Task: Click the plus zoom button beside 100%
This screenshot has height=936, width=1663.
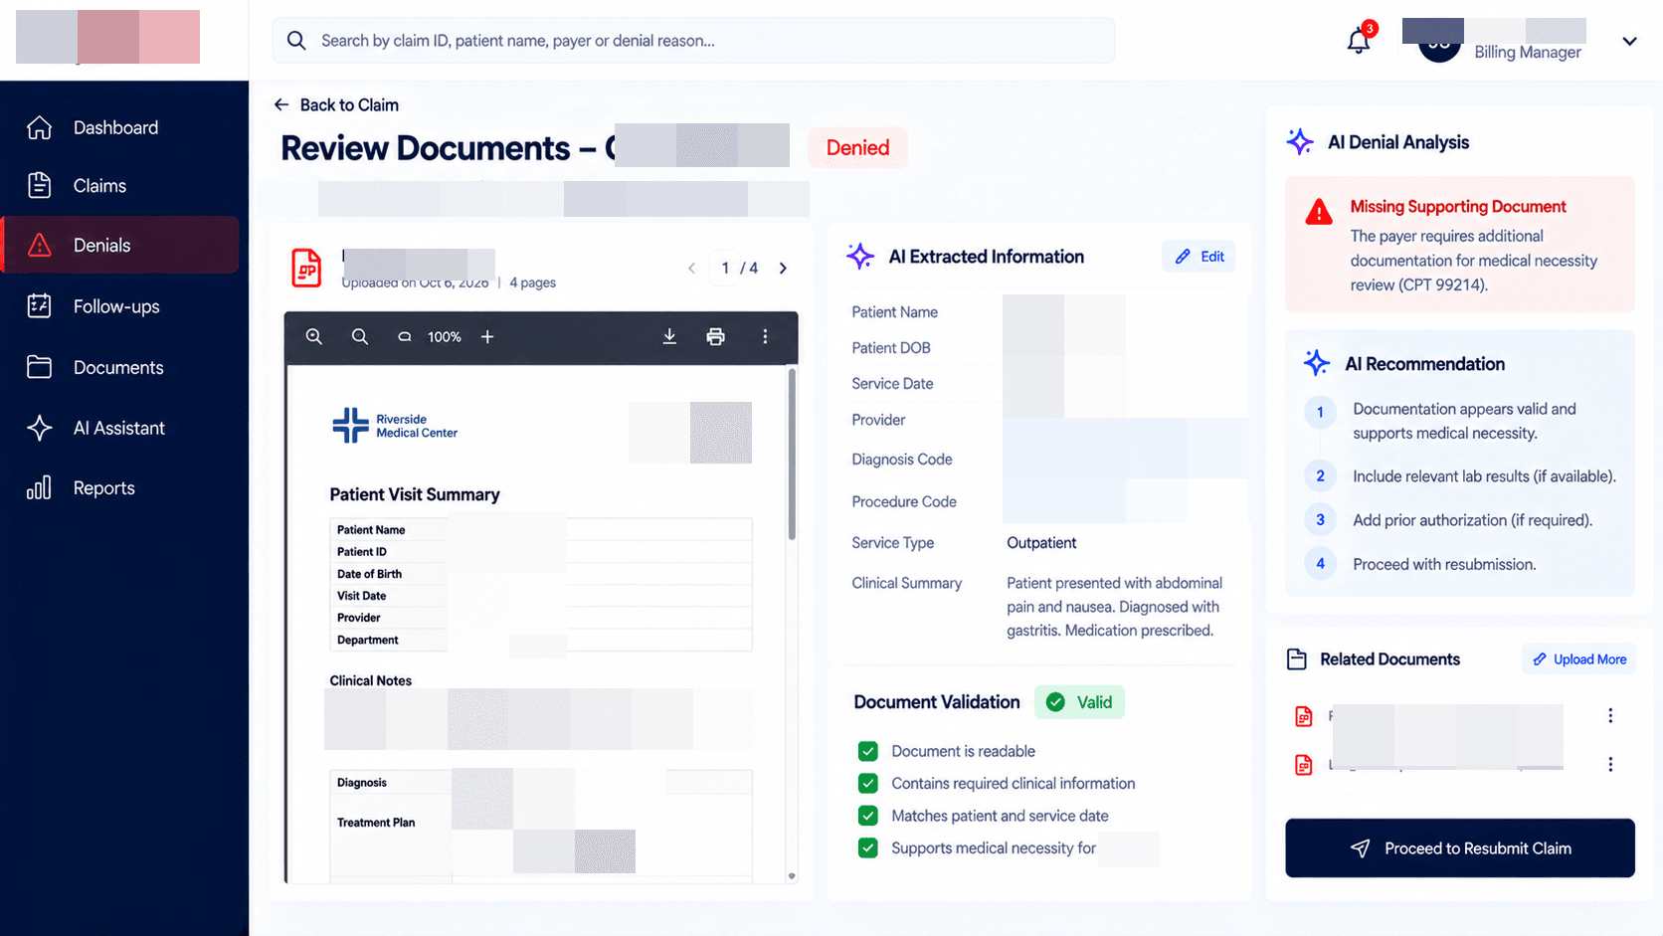Action: tap(487, 337)
